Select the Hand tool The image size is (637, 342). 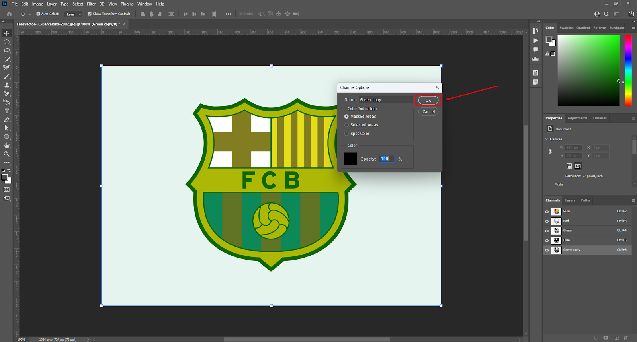[6, 146]
